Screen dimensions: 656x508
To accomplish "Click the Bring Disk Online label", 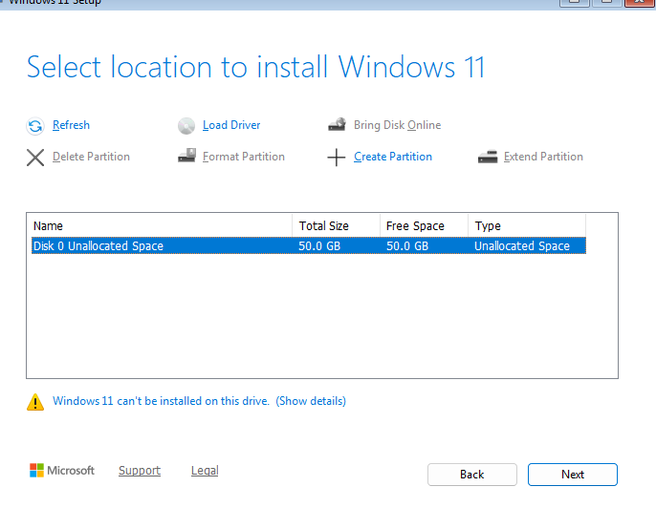I will [398, 125].
